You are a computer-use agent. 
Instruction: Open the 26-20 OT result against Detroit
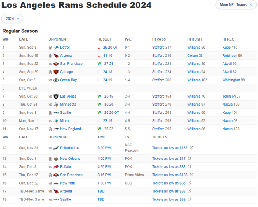[111, 48]
